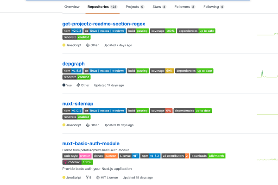The image size is (278, 185).
Task: Open the nuxt-sitemap repository
Action: click(78, 104)
